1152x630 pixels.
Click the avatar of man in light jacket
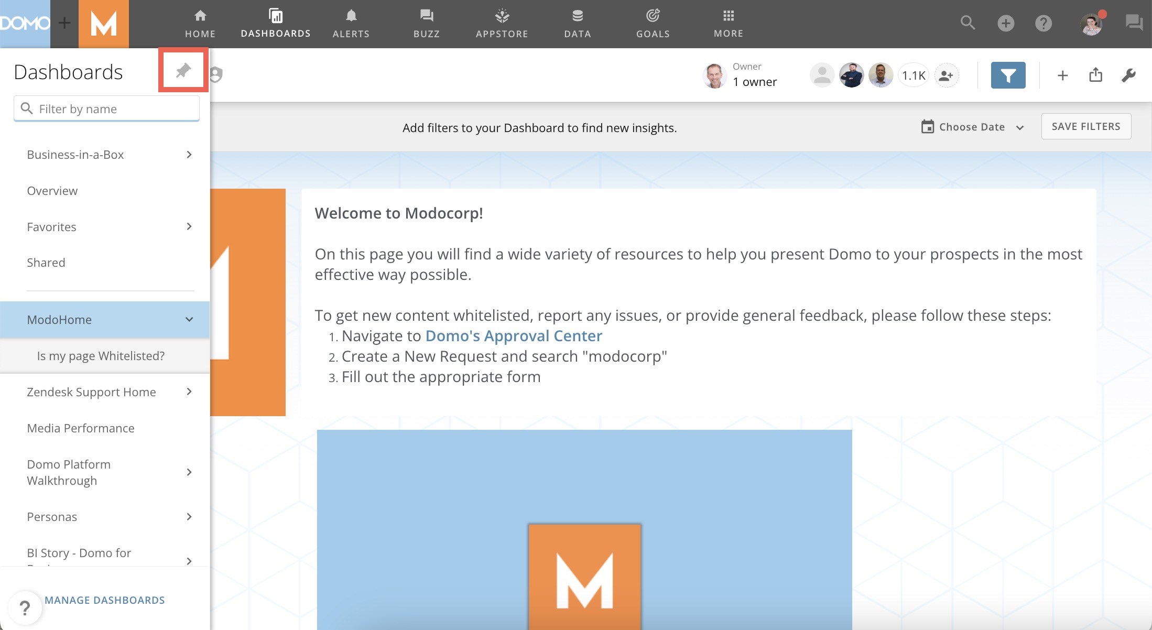point(881,75)
